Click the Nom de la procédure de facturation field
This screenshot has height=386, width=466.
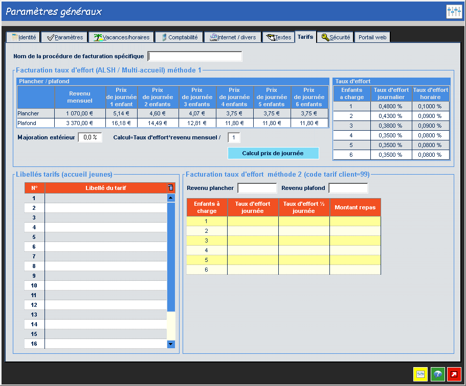pos(194,56)
